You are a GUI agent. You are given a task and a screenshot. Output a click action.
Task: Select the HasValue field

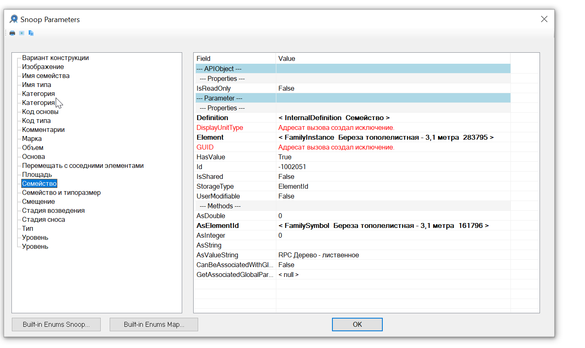click(211, 157)
